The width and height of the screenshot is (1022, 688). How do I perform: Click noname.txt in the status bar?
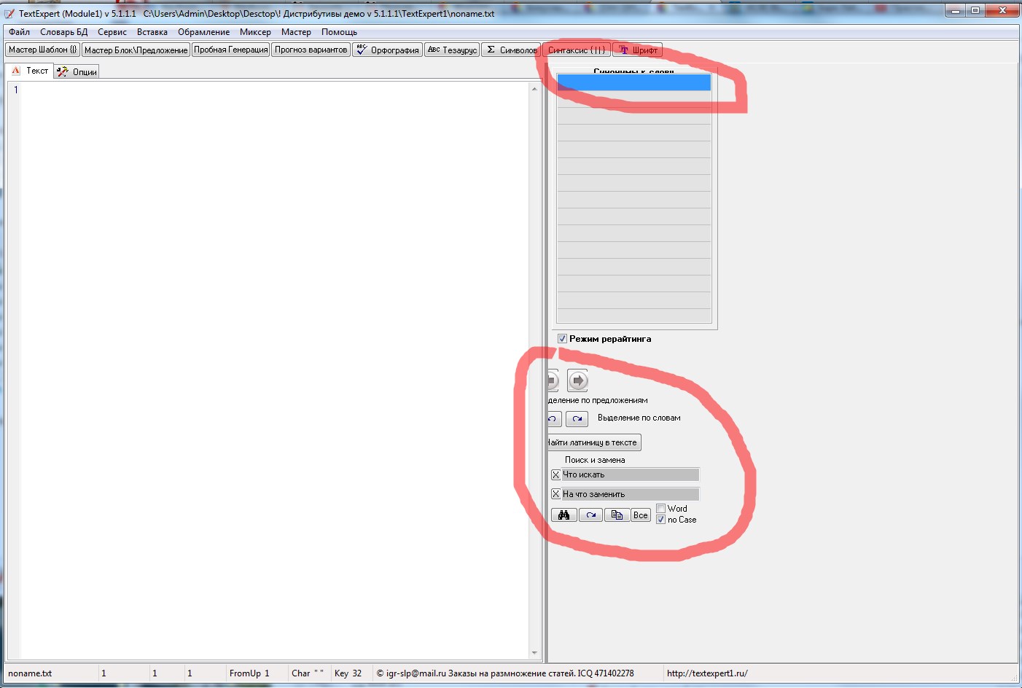(30, 673)
